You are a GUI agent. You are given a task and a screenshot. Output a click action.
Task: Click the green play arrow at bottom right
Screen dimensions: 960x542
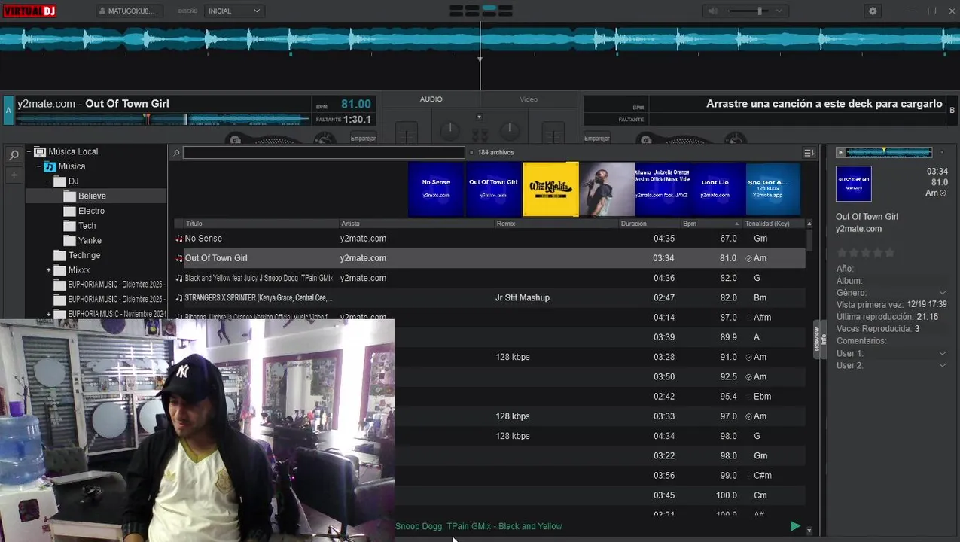point(795,526)
